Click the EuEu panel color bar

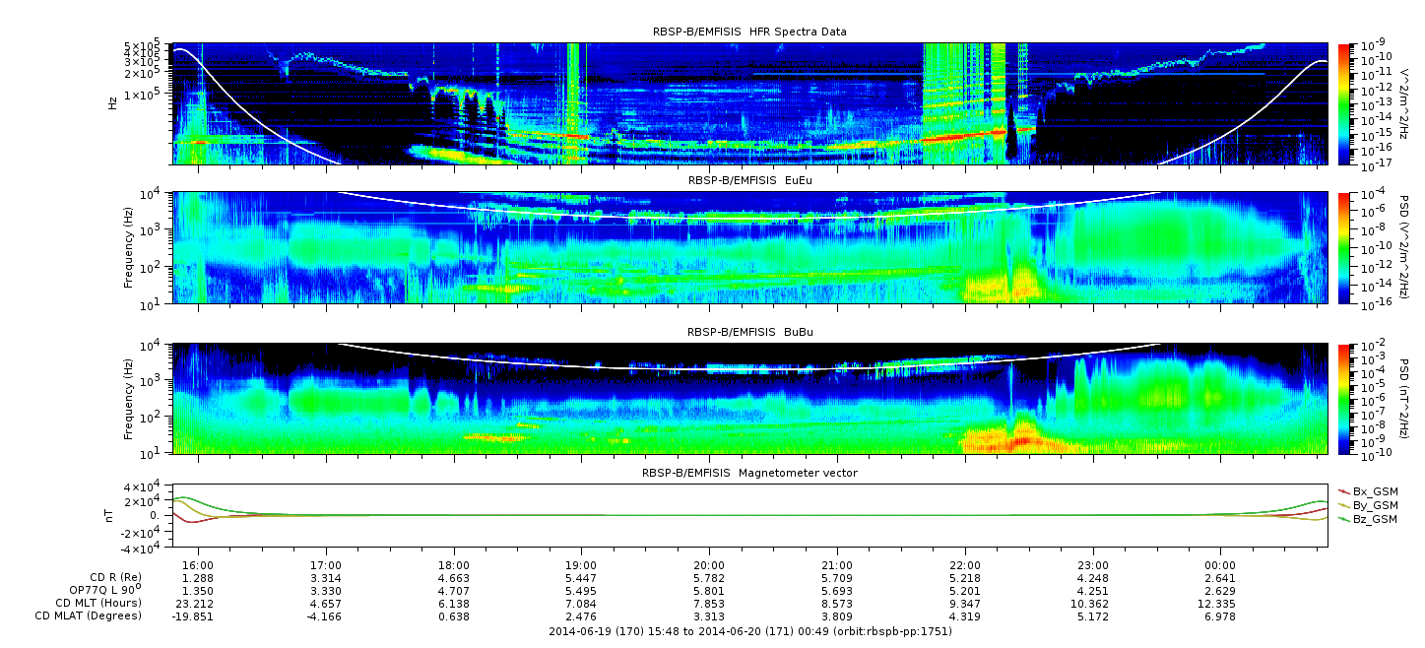point(1343,248)
